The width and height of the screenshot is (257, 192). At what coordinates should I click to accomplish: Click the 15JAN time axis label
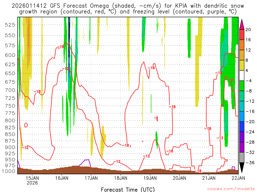pyautogui.click(x=32, y=178)
